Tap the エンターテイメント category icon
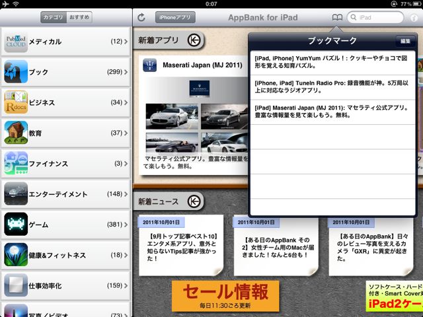This screenshot has width=423, height=317. coord(16,194)
